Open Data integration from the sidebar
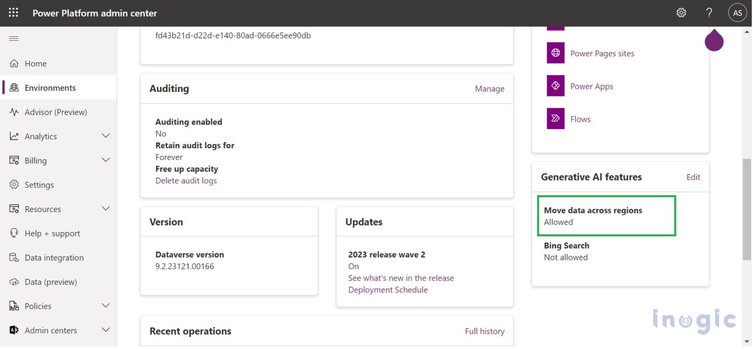This screenshot has height=349, width=753. point(54,257)
